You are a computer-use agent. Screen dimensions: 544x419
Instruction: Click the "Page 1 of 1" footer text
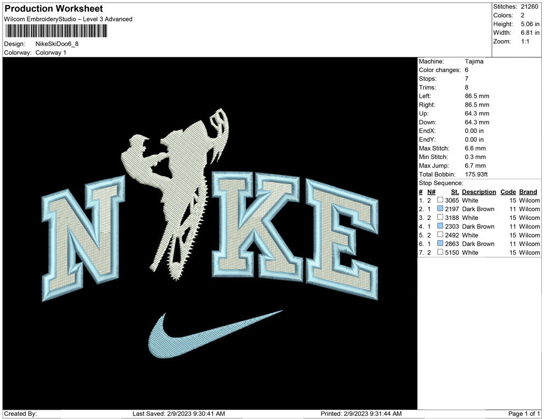click(524, 413)
